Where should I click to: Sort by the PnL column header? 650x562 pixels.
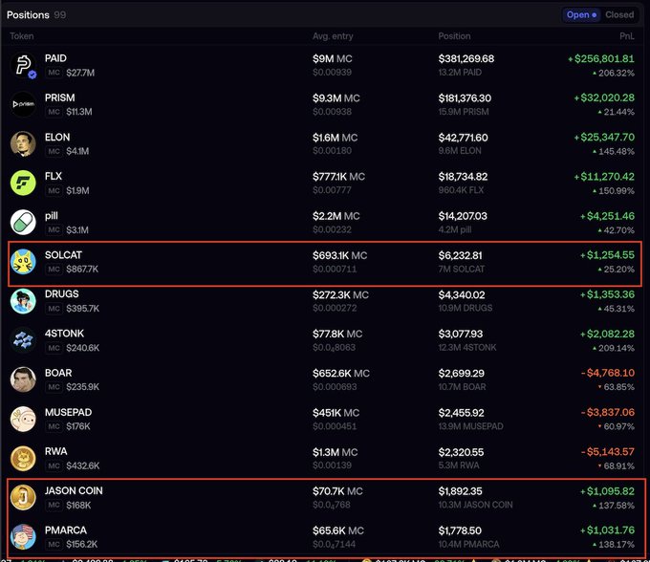pyautogui.click(x=627, y=36)
